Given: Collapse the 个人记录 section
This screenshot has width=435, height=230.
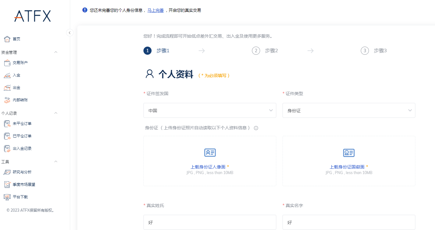Looking at the screenshot, I should tap(56, 113).
